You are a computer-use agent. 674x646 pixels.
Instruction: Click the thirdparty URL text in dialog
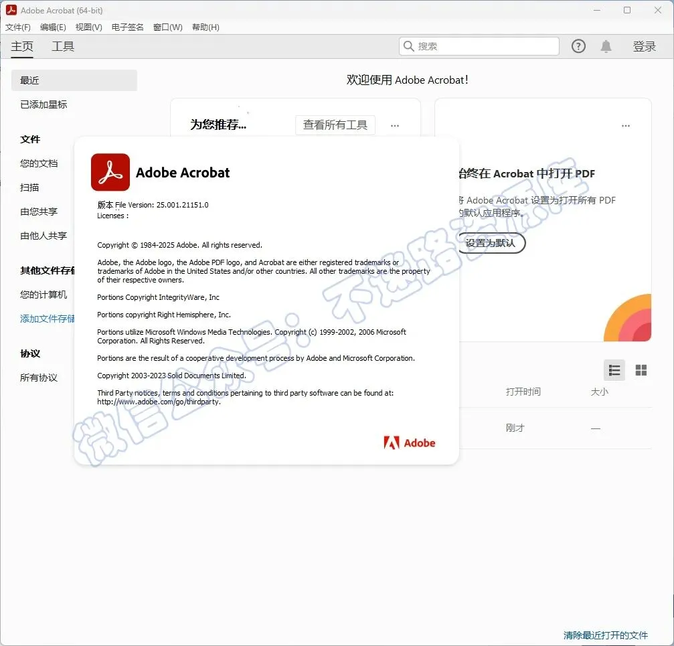(159, 402)
